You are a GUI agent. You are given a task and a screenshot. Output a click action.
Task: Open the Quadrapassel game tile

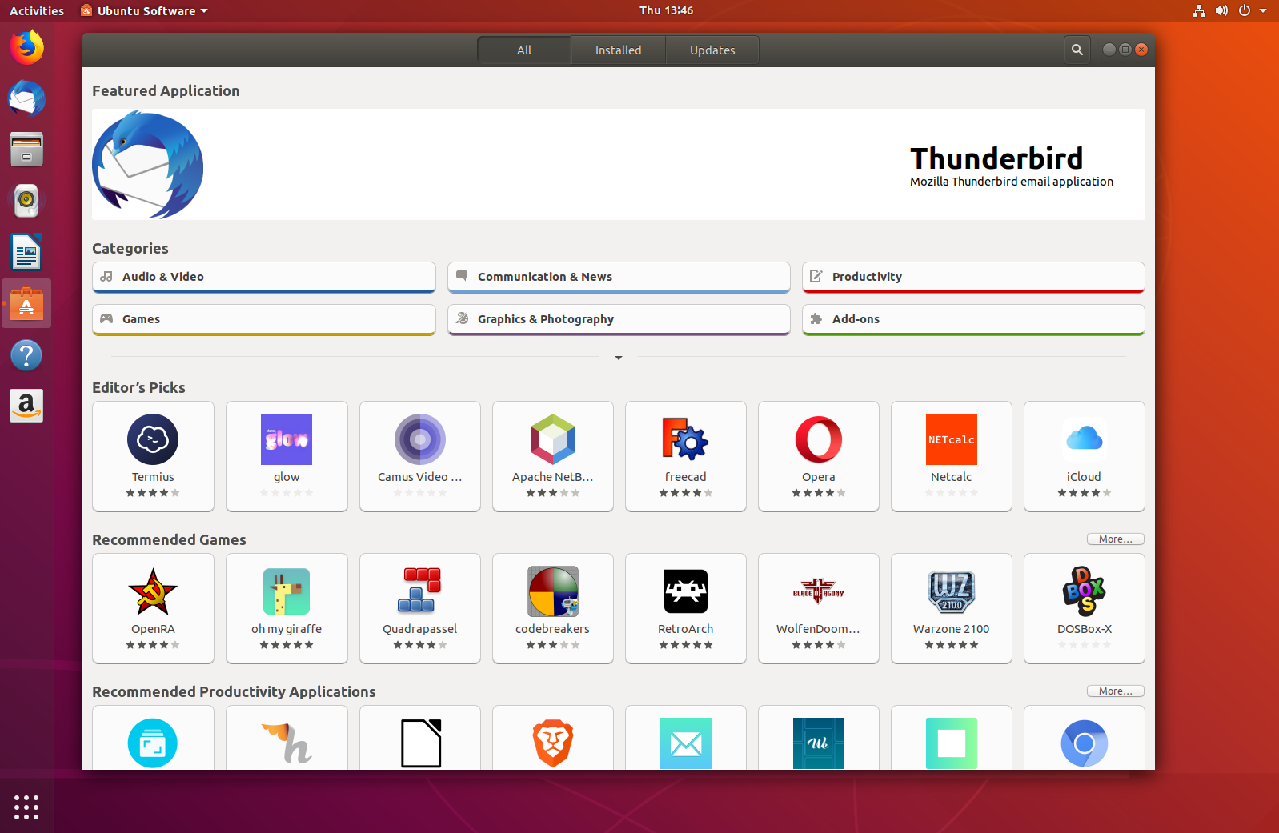click(420, 608)
